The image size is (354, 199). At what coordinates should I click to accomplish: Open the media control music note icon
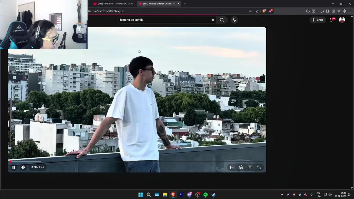pos(322,11)
